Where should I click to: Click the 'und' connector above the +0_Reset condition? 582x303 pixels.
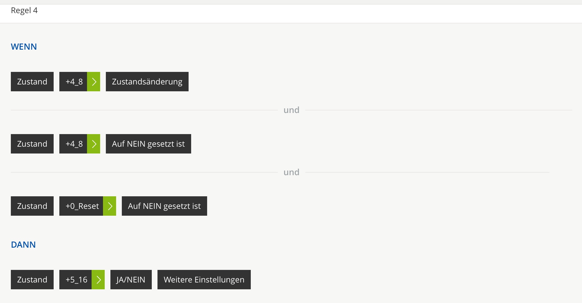pyautogui.click(x=291, y=172)
